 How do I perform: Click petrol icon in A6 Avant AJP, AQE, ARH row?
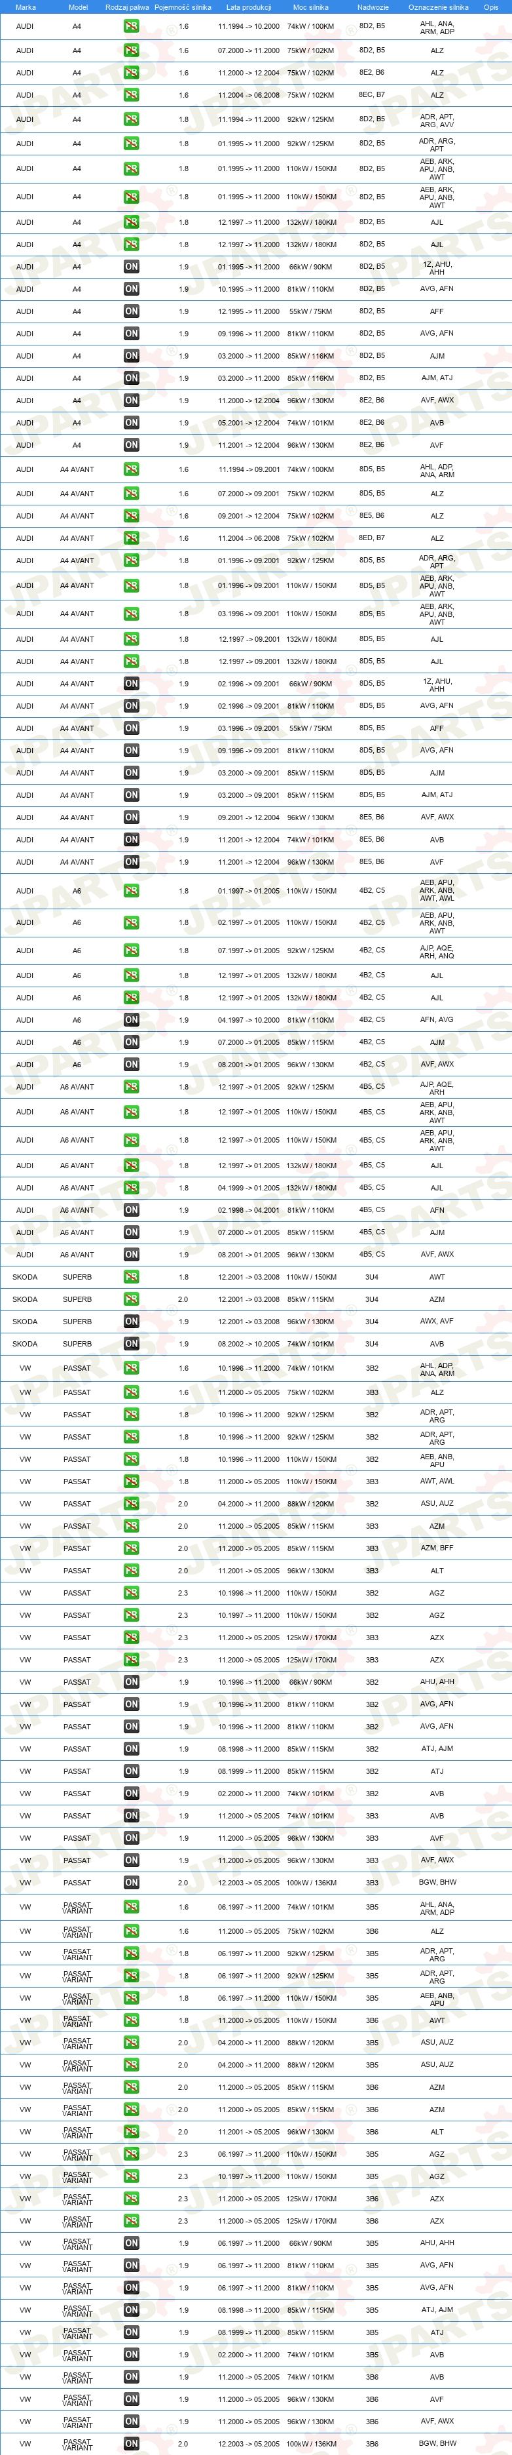[x=132, y=1088]
